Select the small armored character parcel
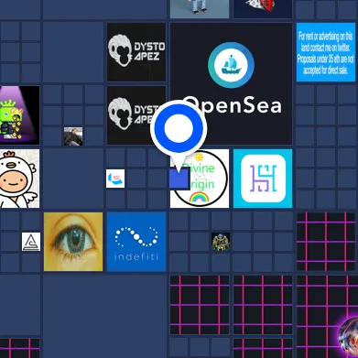This screenshot has height=358, width=358. point(221,242)
